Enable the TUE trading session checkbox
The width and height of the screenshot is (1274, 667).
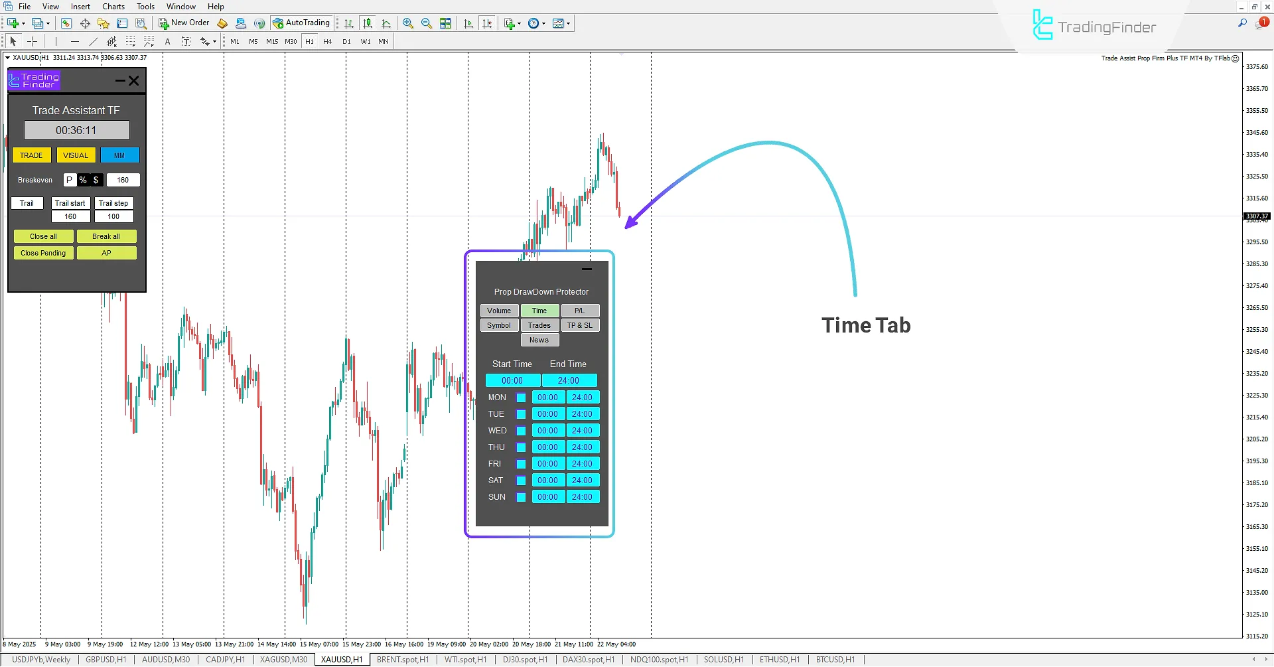521,413
